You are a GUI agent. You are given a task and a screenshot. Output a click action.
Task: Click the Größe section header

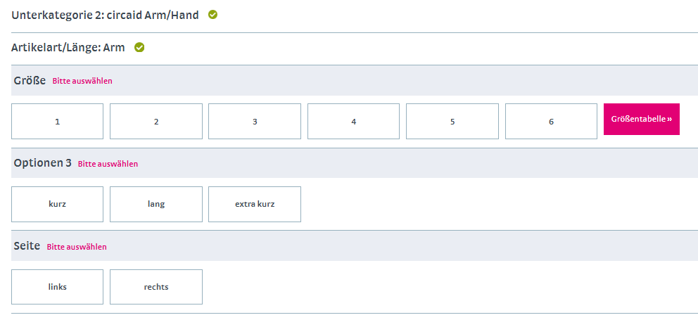coord(30,81)
